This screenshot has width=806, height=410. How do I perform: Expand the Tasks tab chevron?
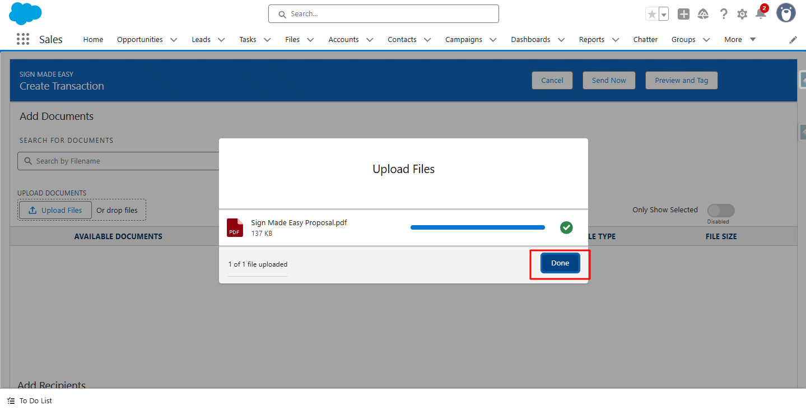click(x=267, y=40)
